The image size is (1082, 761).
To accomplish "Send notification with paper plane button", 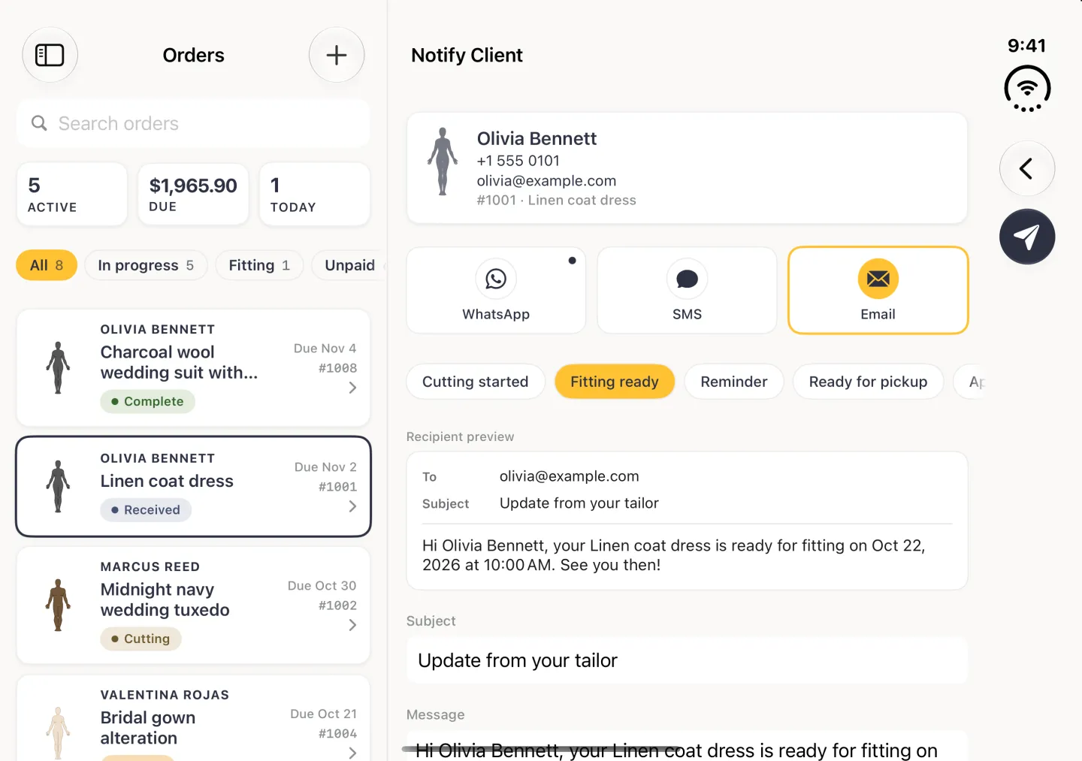I will (1026, 237).
